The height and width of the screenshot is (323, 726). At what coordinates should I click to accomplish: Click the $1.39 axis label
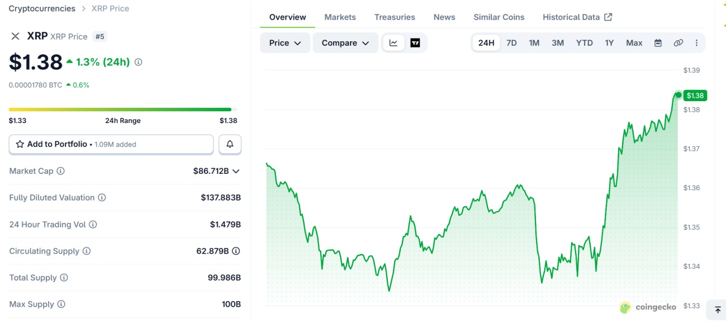tap(691, 70)
